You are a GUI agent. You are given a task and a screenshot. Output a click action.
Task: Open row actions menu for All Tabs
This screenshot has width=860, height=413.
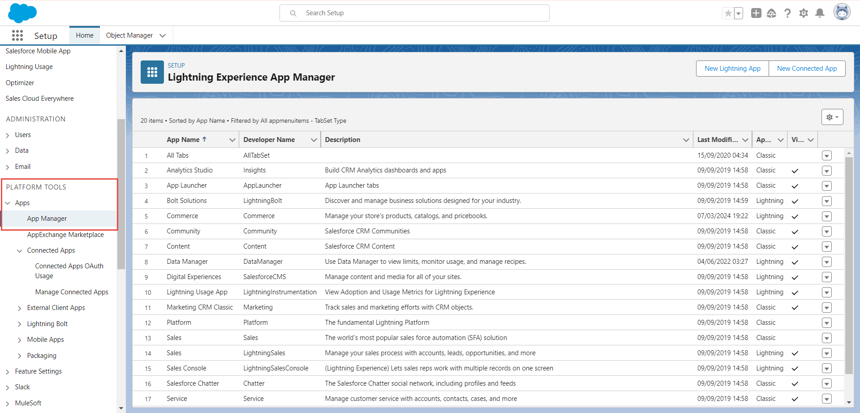(827, 155)
